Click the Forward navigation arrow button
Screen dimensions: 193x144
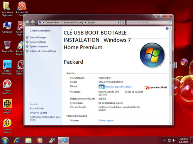coord(33,23)
